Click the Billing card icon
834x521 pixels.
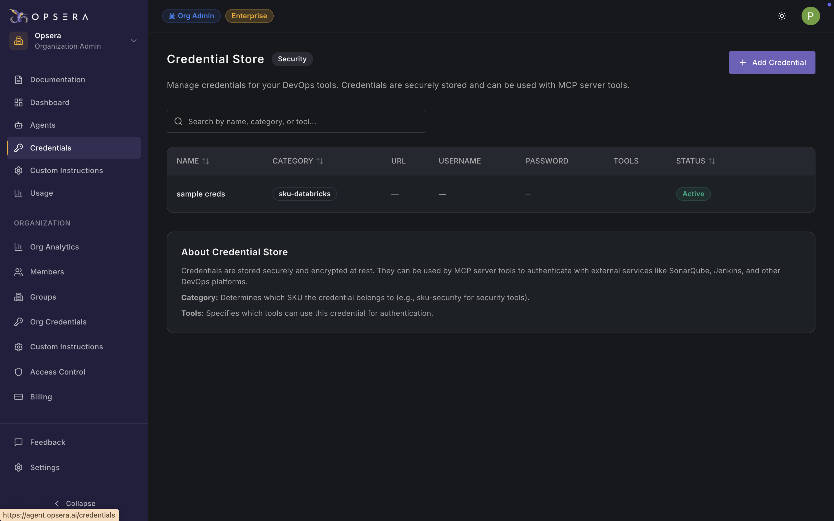click(x=19, y=397)
